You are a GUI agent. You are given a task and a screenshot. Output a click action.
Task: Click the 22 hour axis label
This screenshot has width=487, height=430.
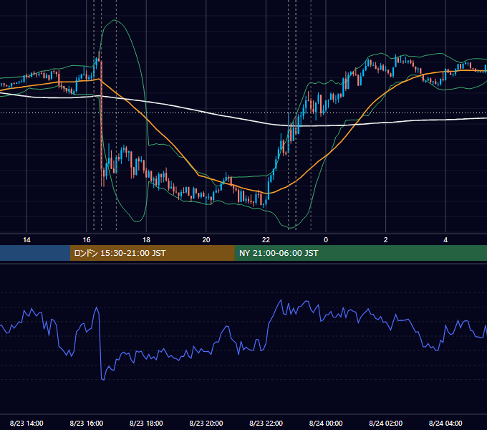[266, 240]
